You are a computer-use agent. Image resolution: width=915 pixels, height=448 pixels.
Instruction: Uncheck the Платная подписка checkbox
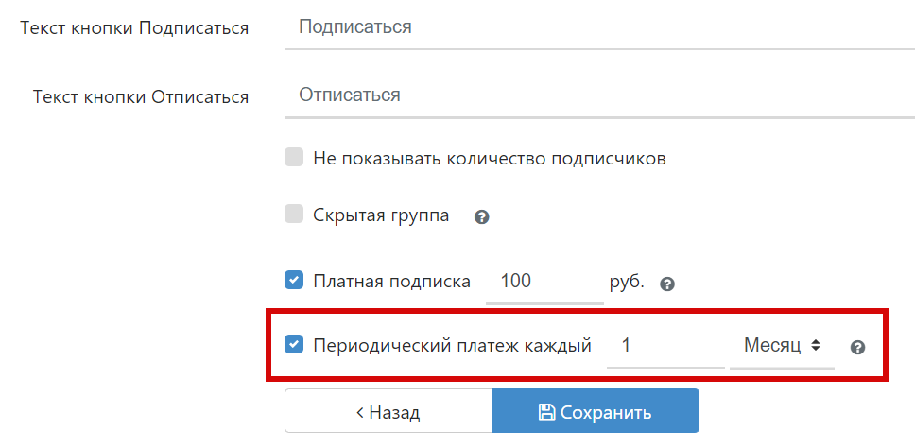click(294, 281)
